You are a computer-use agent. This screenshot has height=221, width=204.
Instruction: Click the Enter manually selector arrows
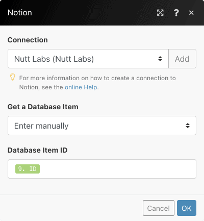188,126
